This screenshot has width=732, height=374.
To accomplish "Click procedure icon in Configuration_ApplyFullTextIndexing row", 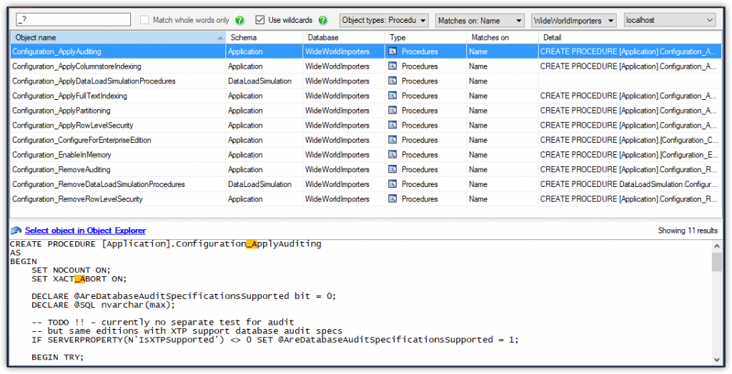I will (x=392, y=96).
